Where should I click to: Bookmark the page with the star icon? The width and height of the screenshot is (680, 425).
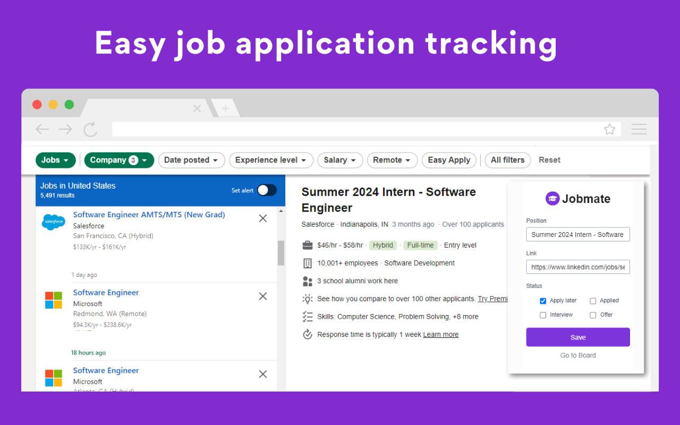pyautogui.click(x=609, y=129)
